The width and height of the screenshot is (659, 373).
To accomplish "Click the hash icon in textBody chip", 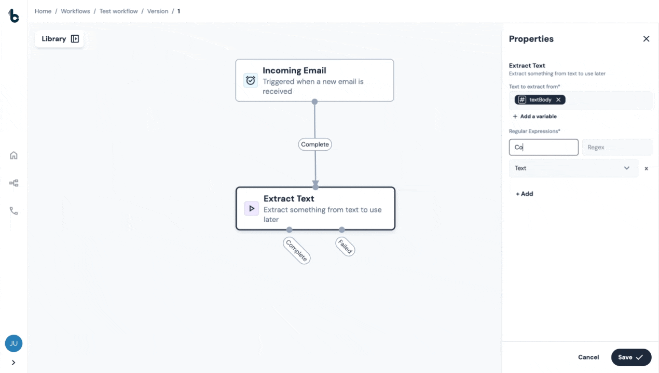I will tap(522, 100).
